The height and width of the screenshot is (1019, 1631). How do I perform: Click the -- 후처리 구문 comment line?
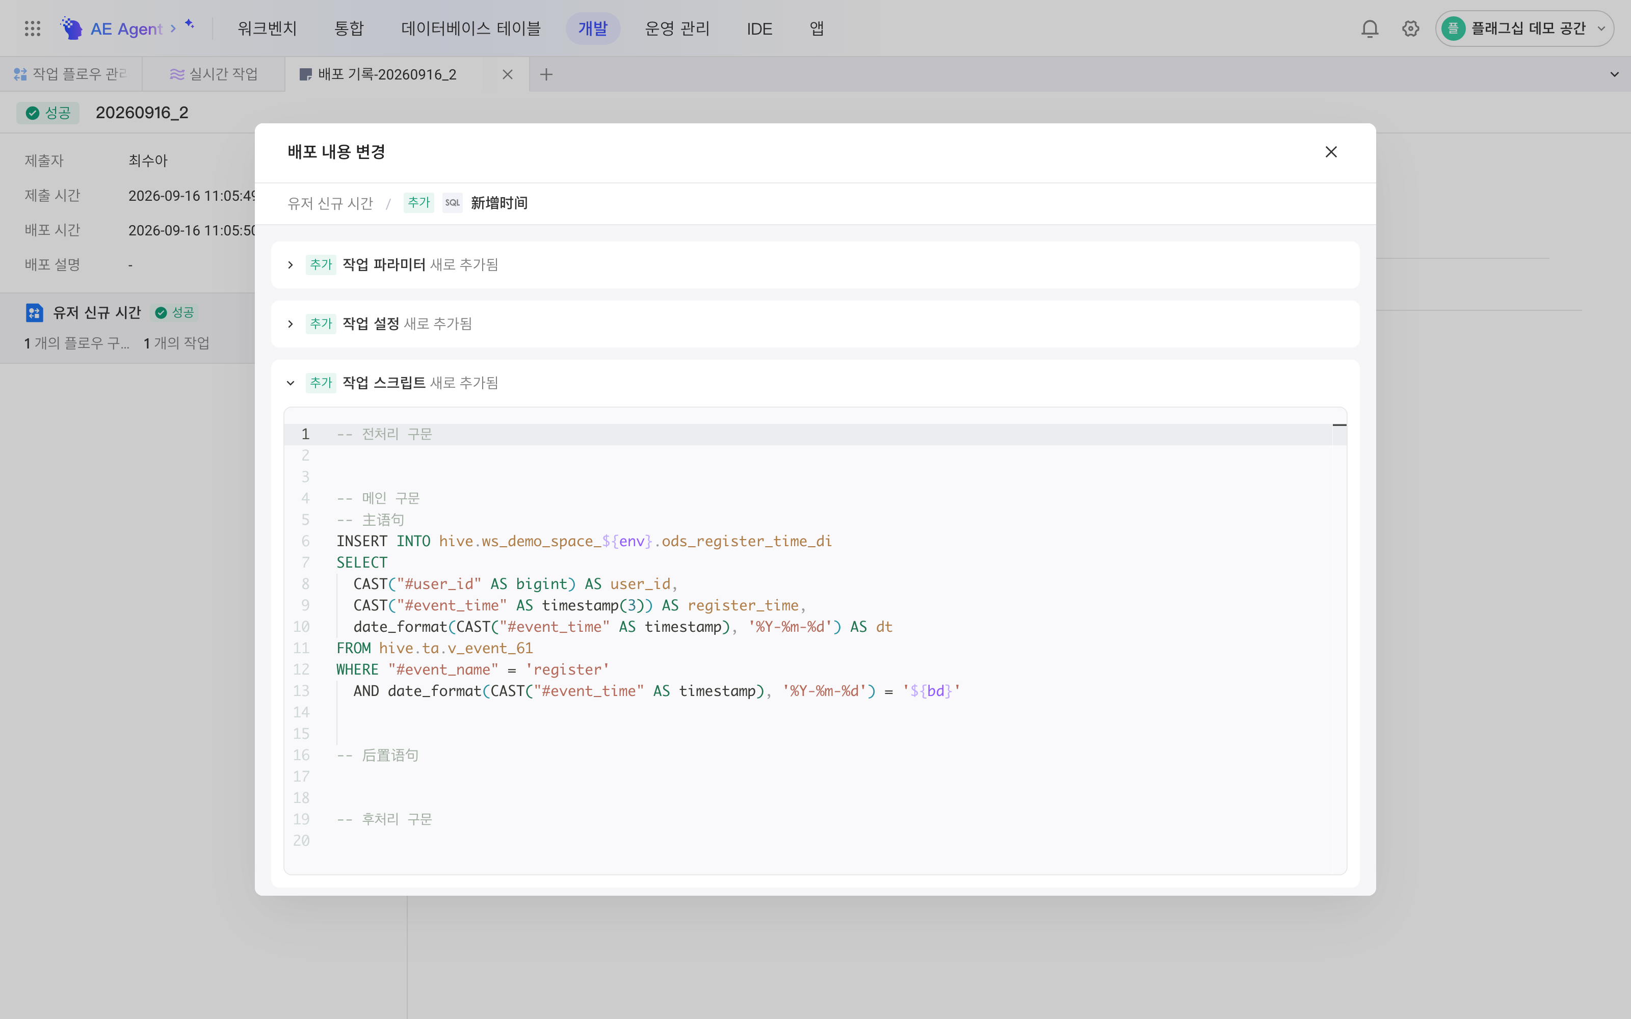(x=384, y=819)
